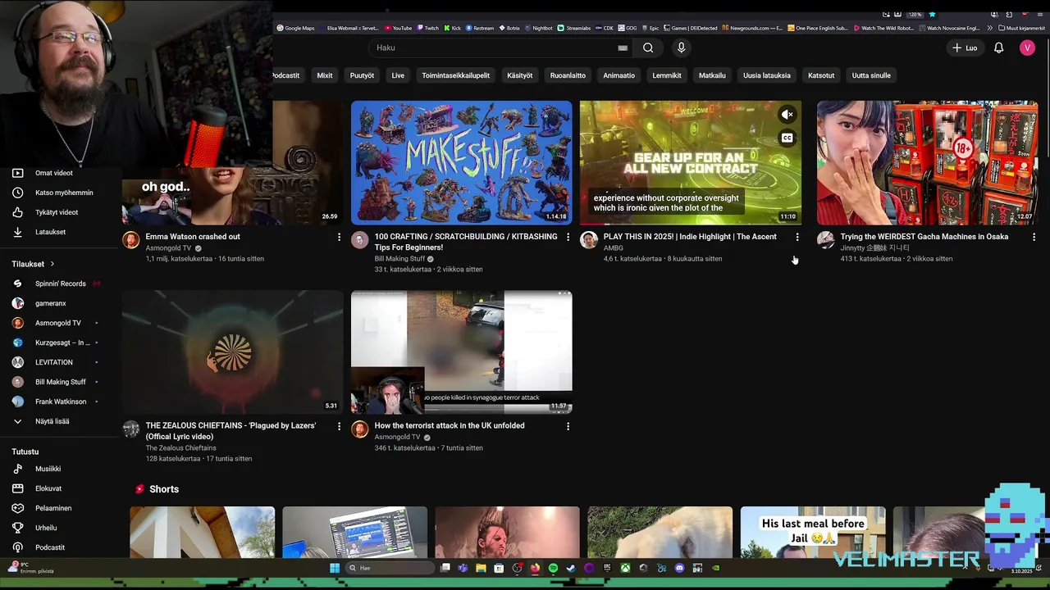Toggle closed captions on the preview video
Screen dimensions: 1050x590
tap(787, 138)
